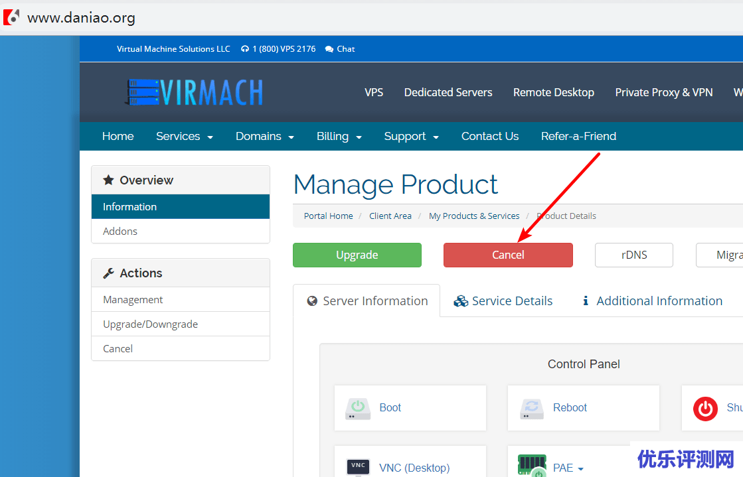Open the PAE dropdown caret
743x477 pixels.
click(581, 469)
